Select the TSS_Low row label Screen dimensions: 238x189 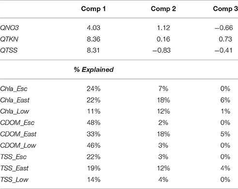pos(14,179)
